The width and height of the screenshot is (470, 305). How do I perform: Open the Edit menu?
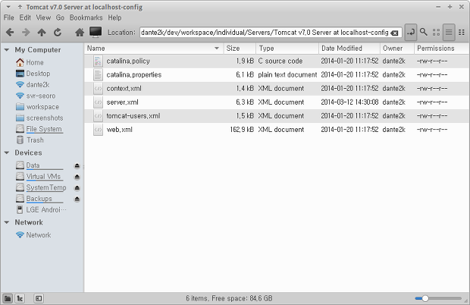tap(25, 17)
